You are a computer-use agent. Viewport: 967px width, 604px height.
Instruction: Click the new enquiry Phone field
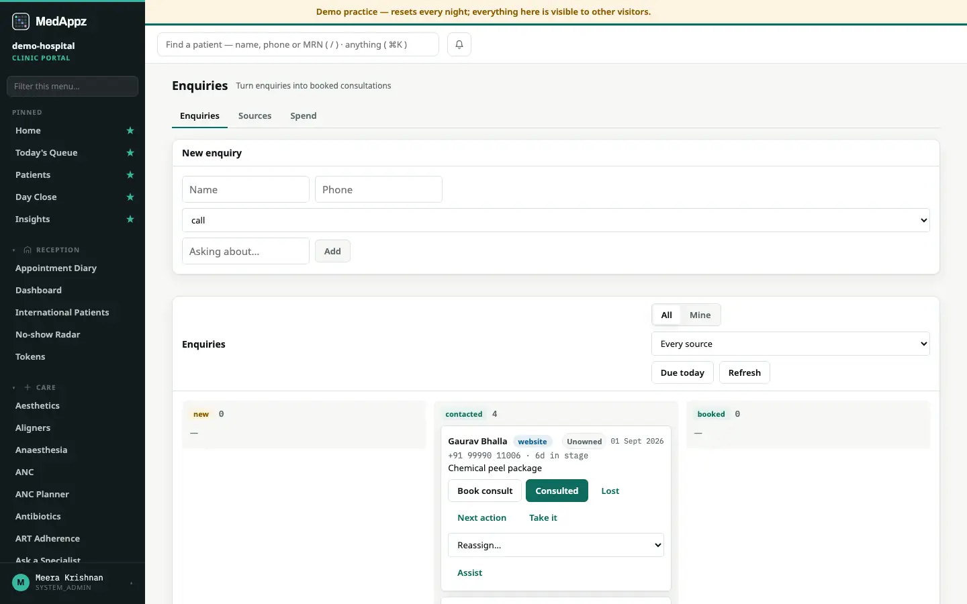pos(379,189)
